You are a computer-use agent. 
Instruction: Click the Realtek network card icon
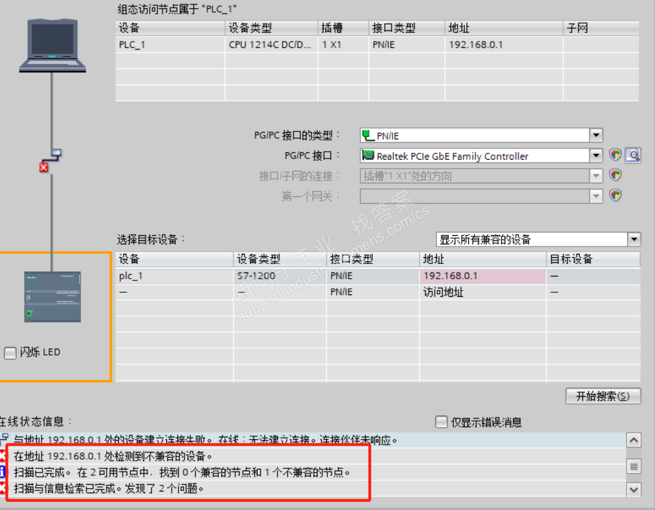click(x=368, y=156)
